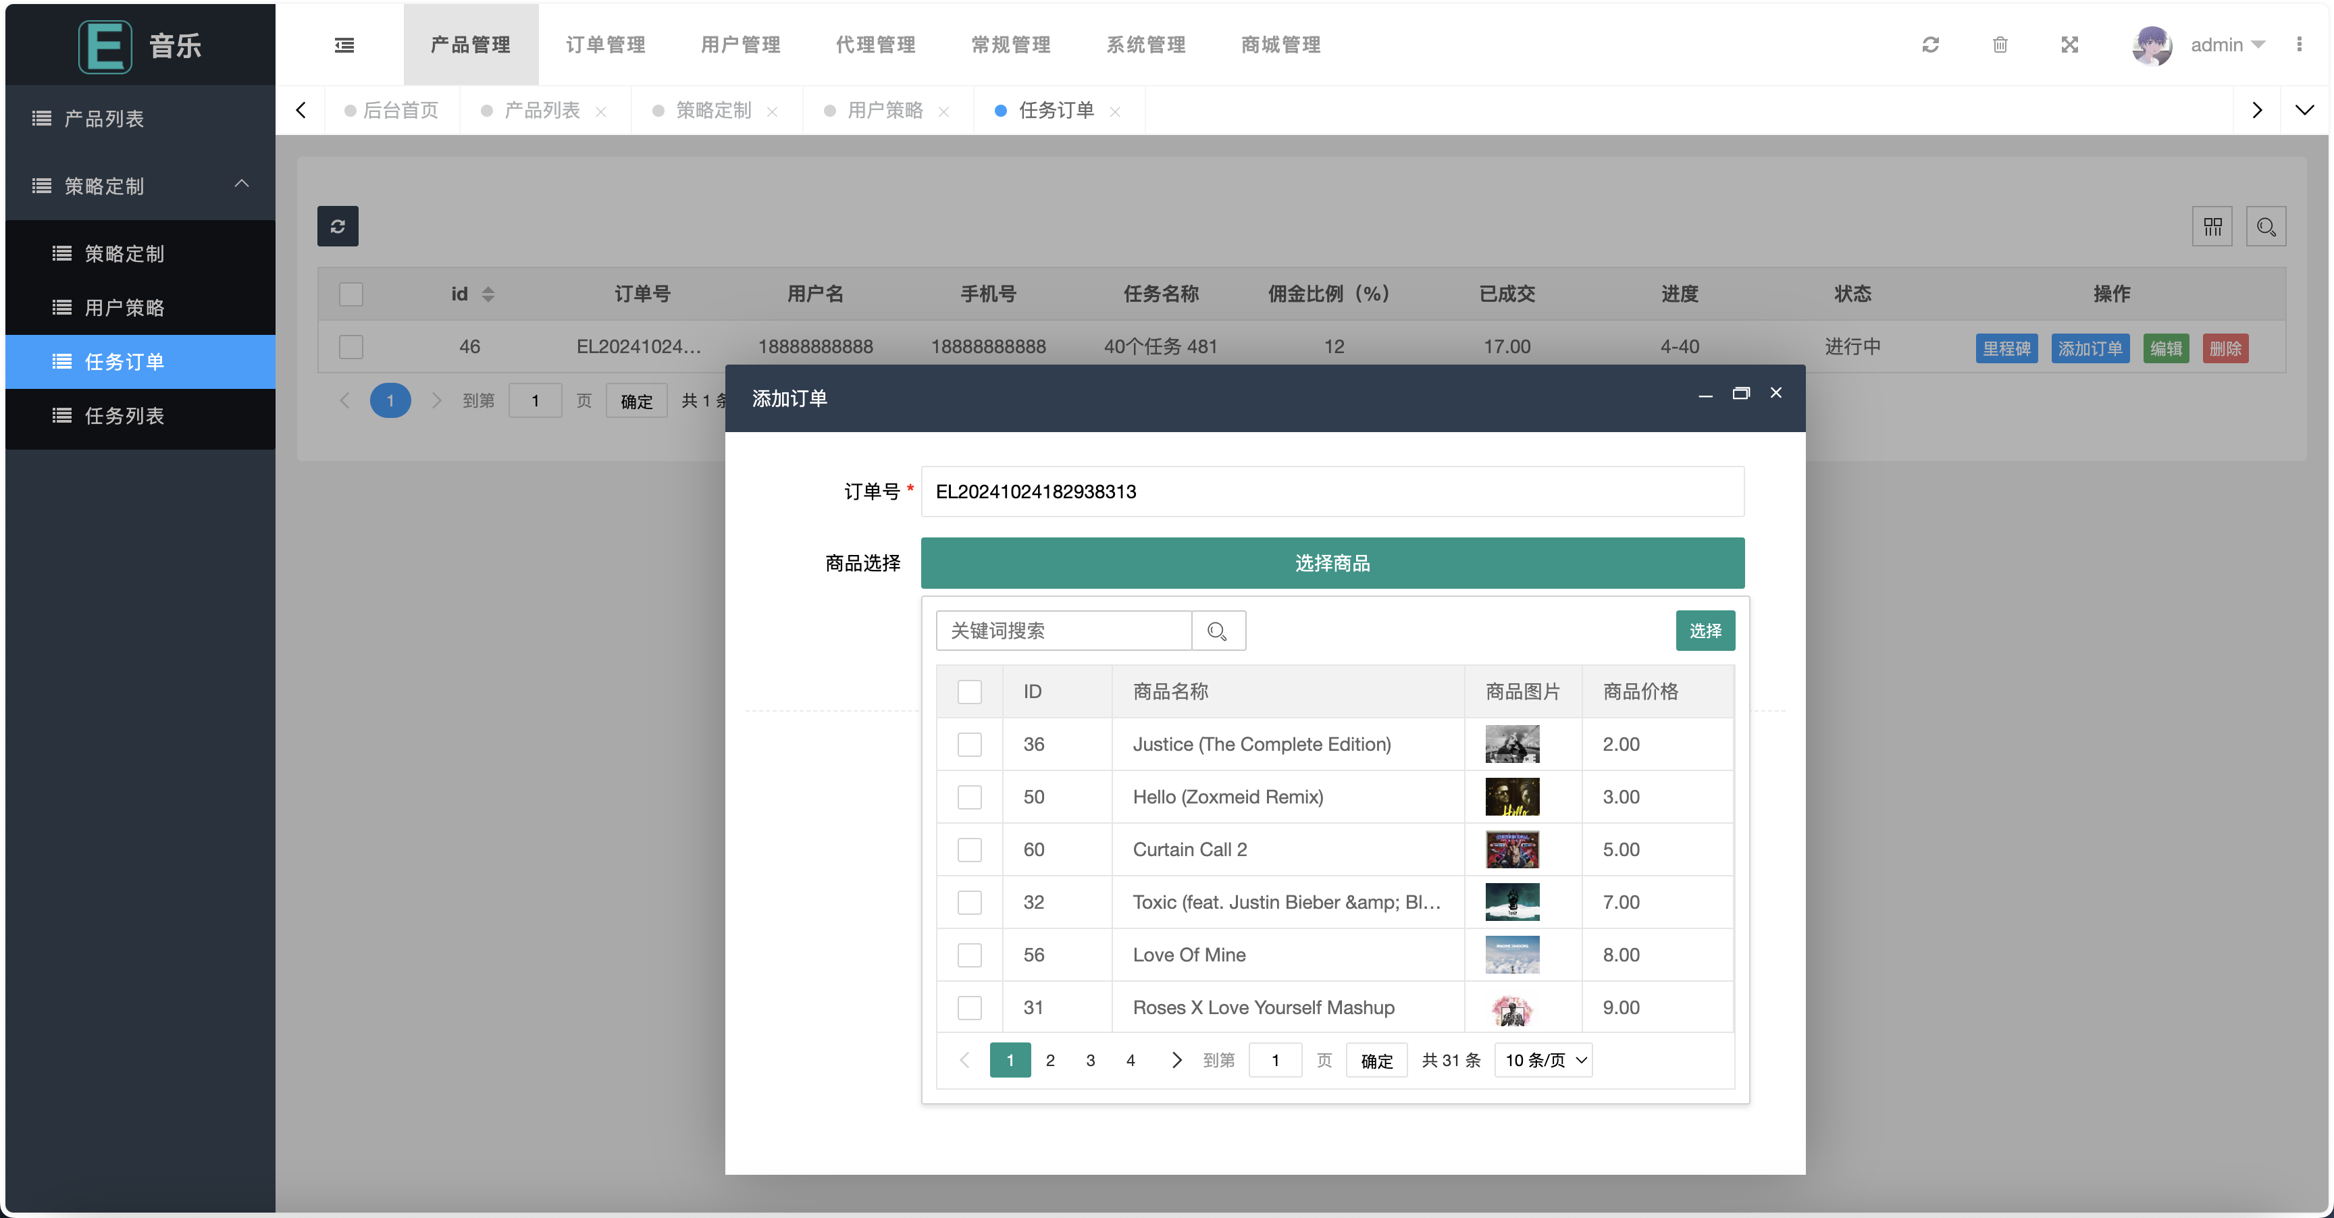The height and width of the screenshot is (1218, 2334).
Task: Click the refresh icon in the top bar
Action: [x=1931, y=45]
